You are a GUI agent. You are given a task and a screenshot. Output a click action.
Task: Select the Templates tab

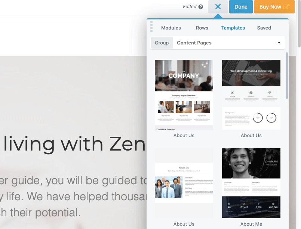233,28
